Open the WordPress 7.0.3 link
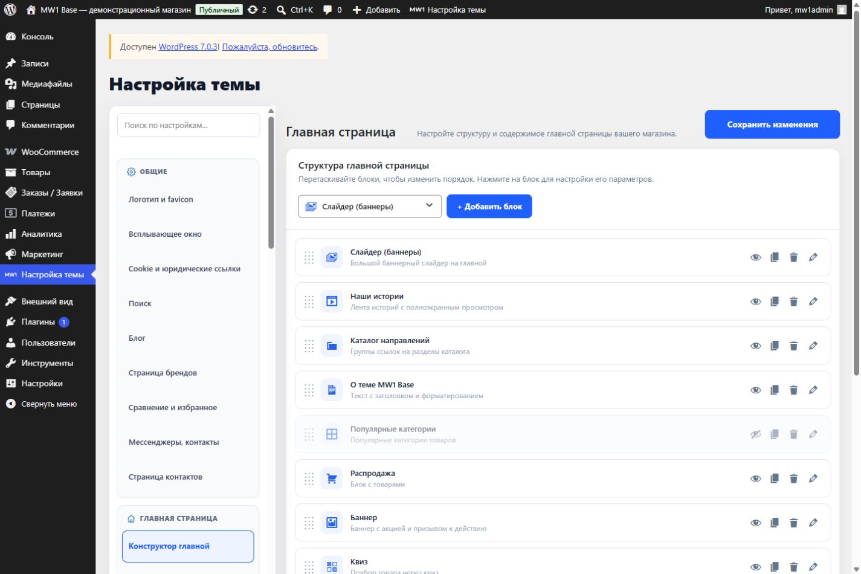This screenshot has height=574, width=861. point(188,47)
